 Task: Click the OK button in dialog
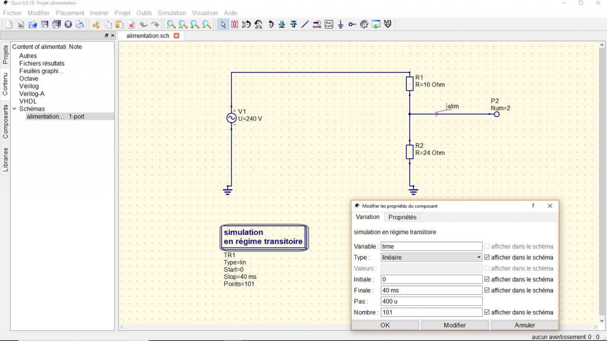point(385,325)
